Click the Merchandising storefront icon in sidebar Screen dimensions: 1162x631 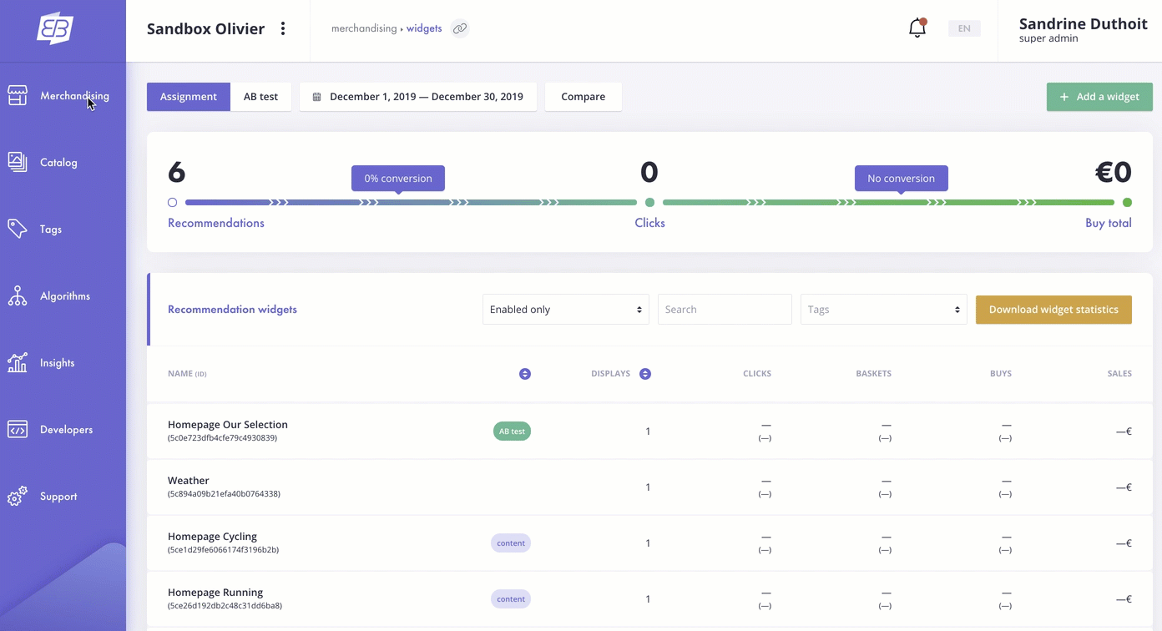point(18,96)
